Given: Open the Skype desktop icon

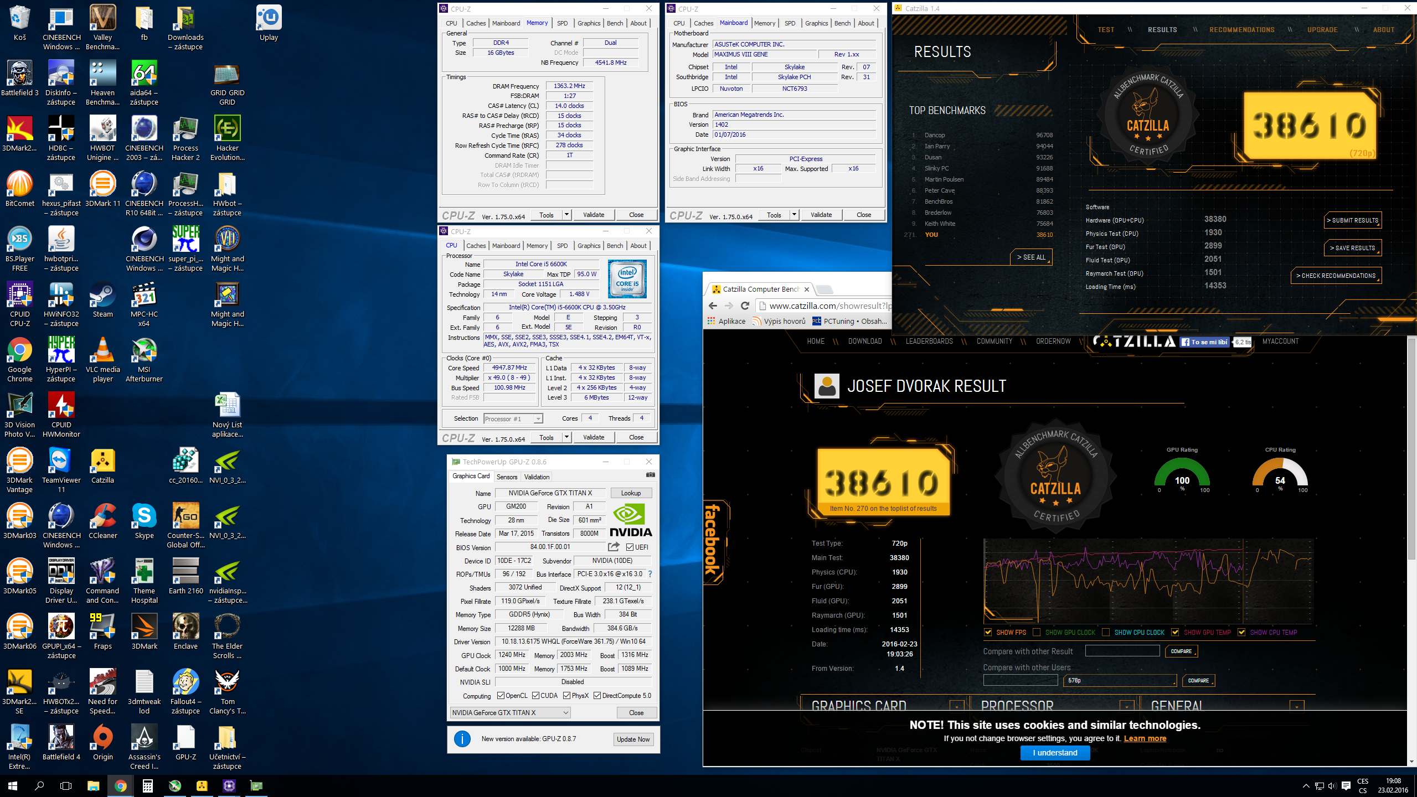Looking at the screenshot, I should click(144, 522).
